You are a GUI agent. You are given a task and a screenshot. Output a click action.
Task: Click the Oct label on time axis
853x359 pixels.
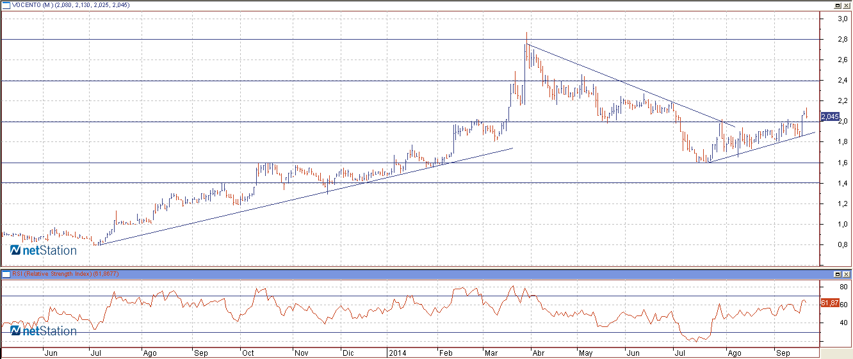(x=248, y=353)
